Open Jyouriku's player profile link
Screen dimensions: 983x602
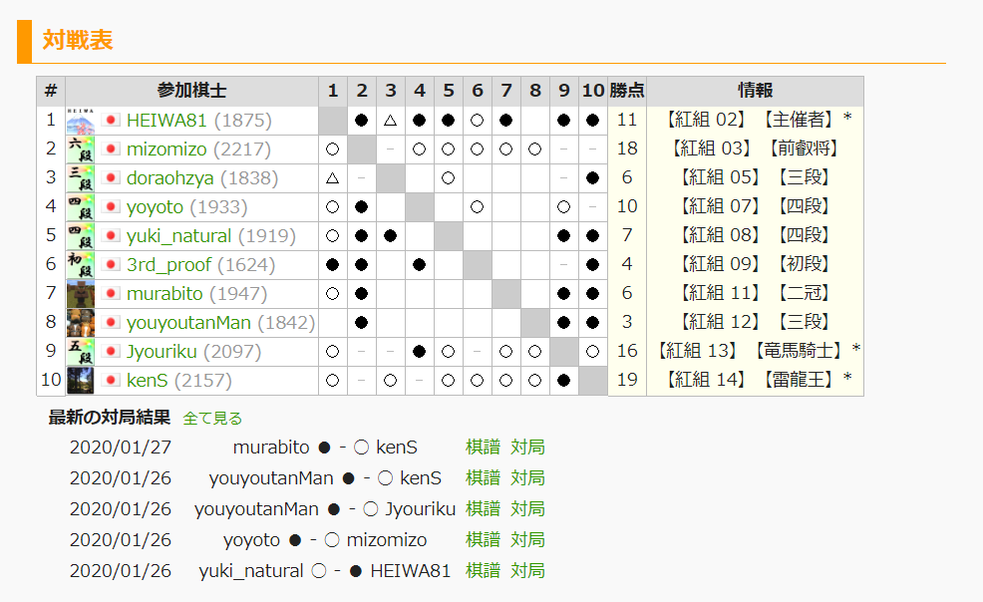pyautogui.click(x=163, y=352)
